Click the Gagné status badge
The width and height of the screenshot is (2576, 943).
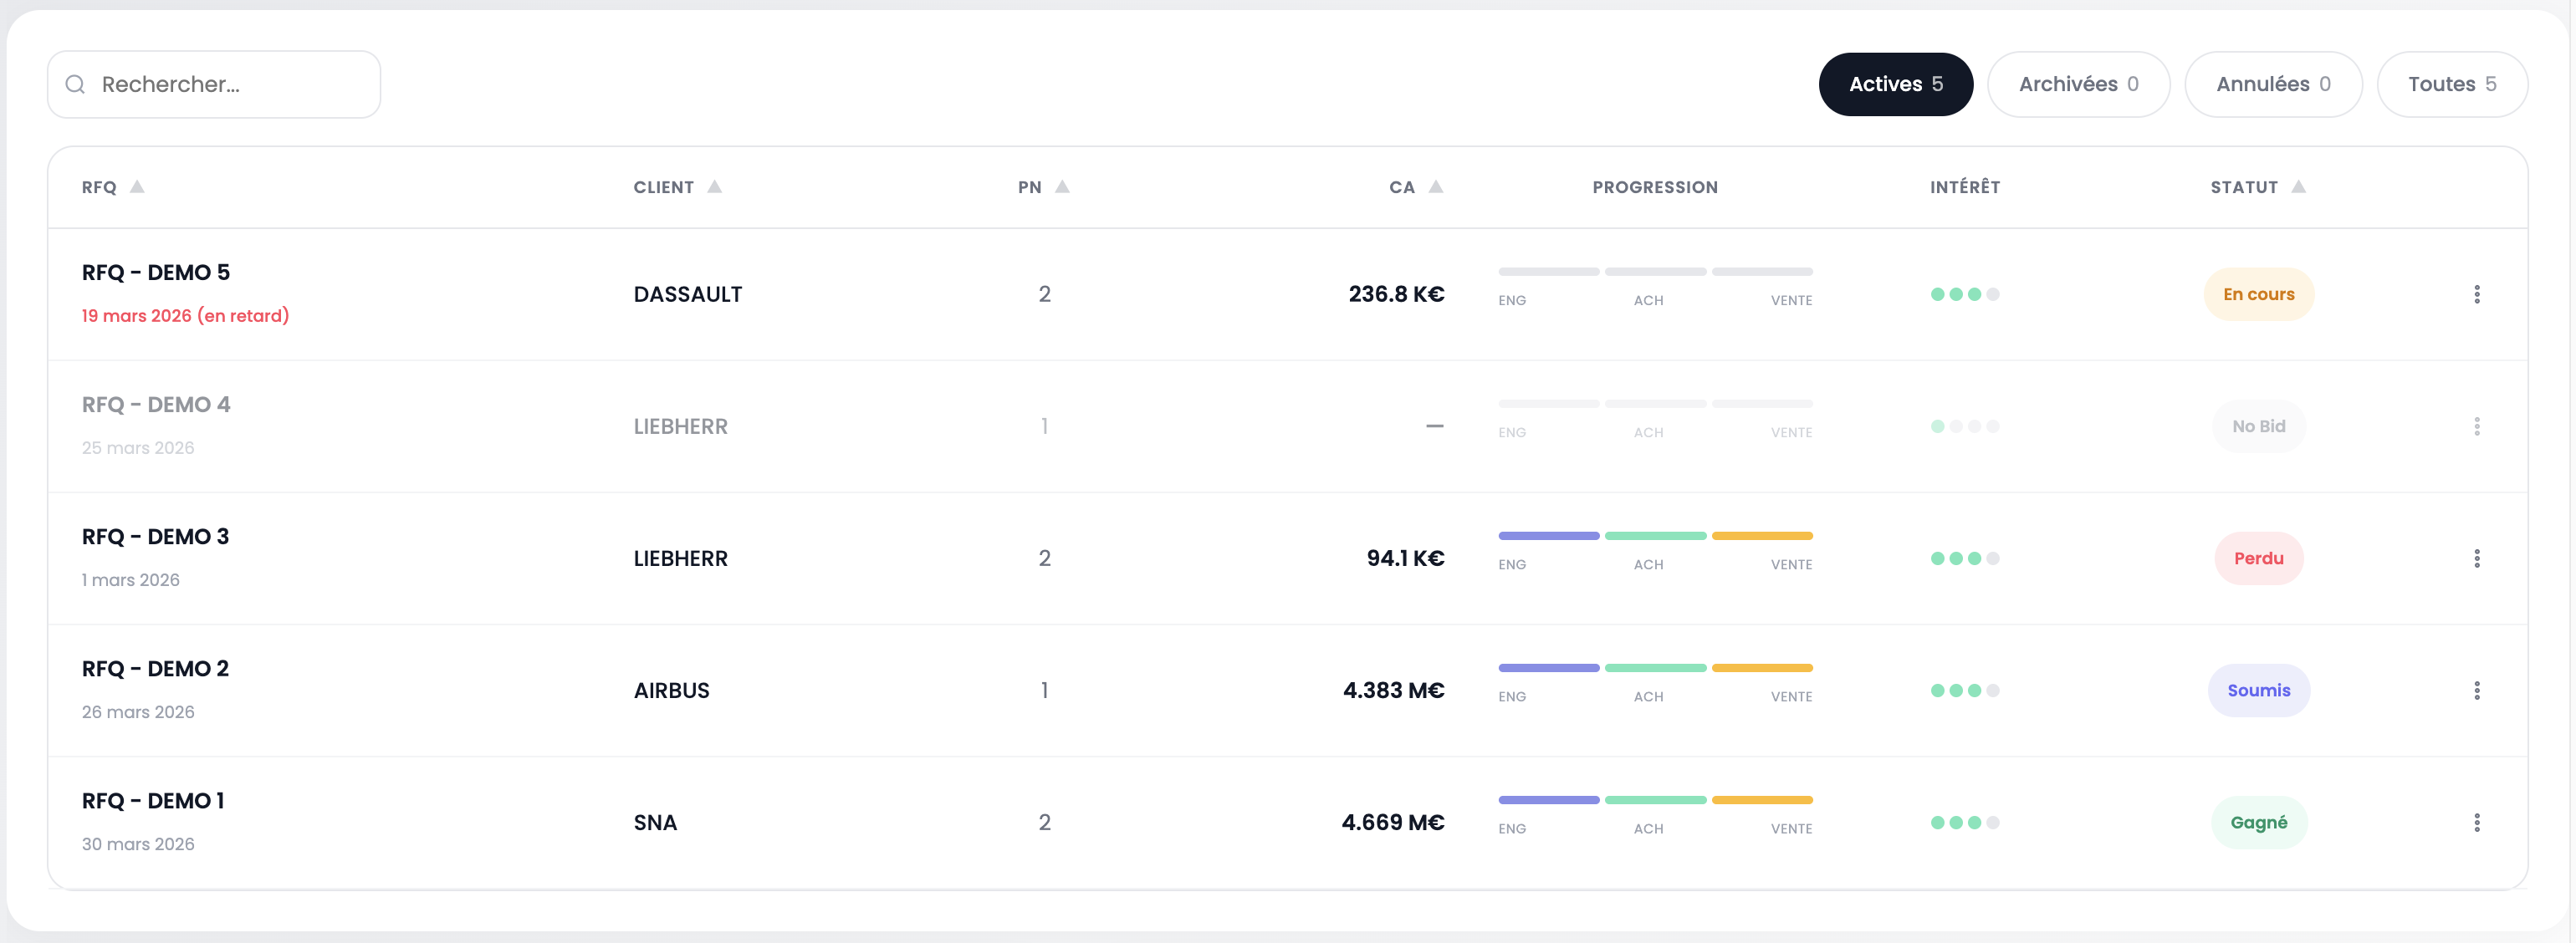[x=2258, y=822]
